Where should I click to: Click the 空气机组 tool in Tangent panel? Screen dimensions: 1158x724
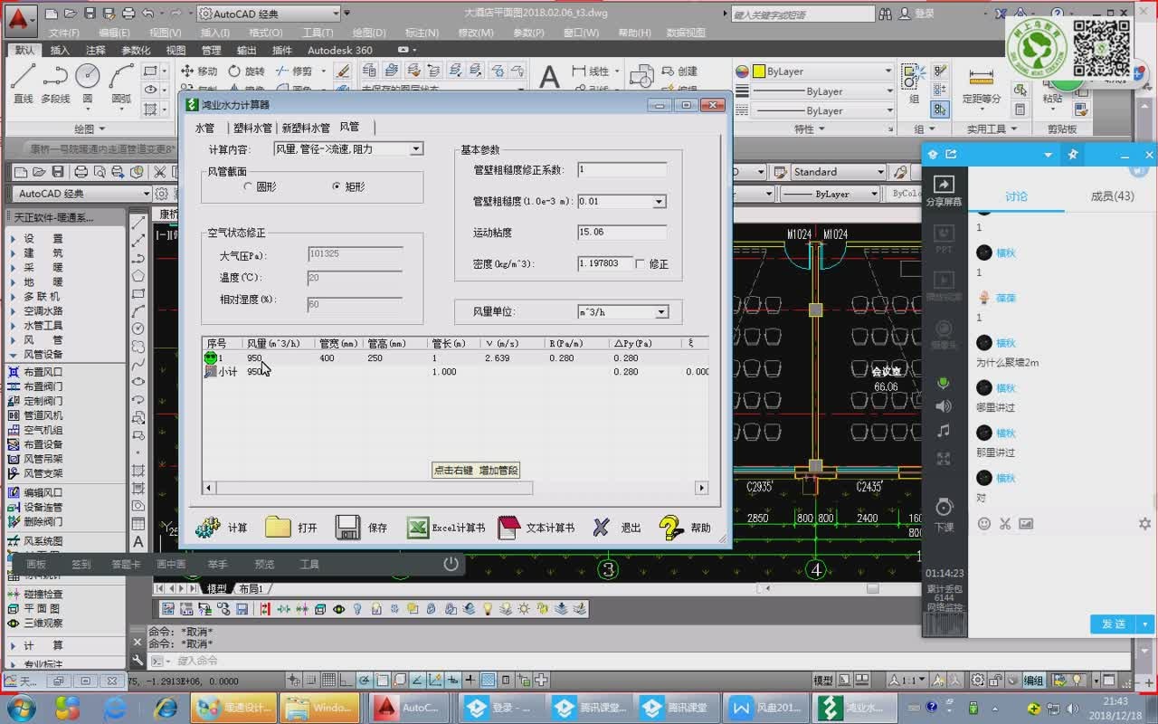coord(35,430)
